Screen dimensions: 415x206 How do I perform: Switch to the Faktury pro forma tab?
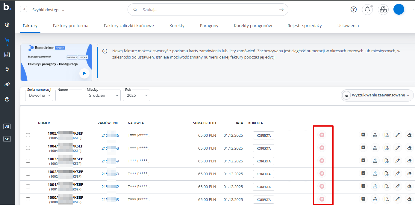tap(71, 26)
